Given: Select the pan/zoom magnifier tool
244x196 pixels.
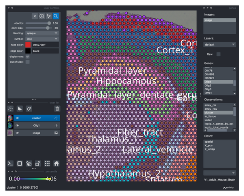Looking at the screenshot, I should pyautogui.click(x=56, y=16).
